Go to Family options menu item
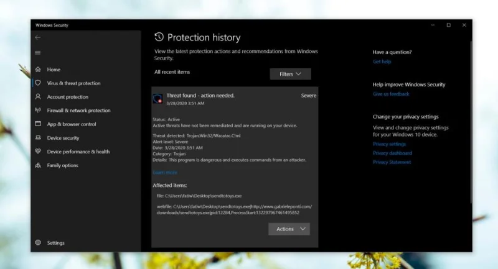Screen dimensions: 498x269 pyautogui.click(x=63, y=165)
